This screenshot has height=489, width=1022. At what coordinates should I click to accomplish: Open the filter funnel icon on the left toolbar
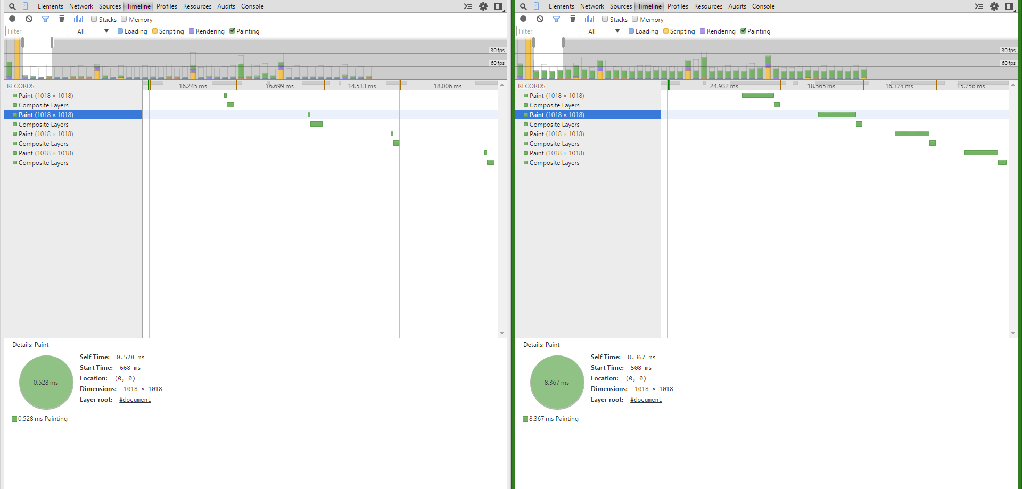(x=45, y=19)
